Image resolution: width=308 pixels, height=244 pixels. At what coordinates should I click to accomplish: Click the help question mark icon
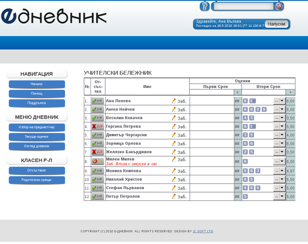pyautogui.click(x=205, y=6)
